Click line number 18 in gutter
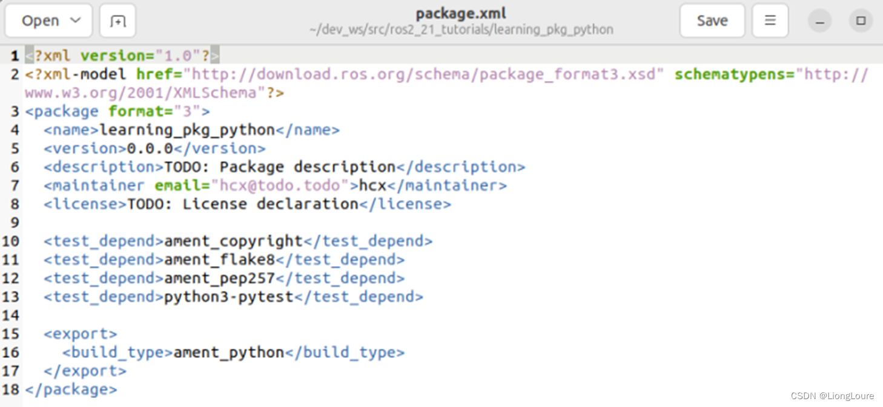This screenshot has height=407, width=883. [11, 389]
